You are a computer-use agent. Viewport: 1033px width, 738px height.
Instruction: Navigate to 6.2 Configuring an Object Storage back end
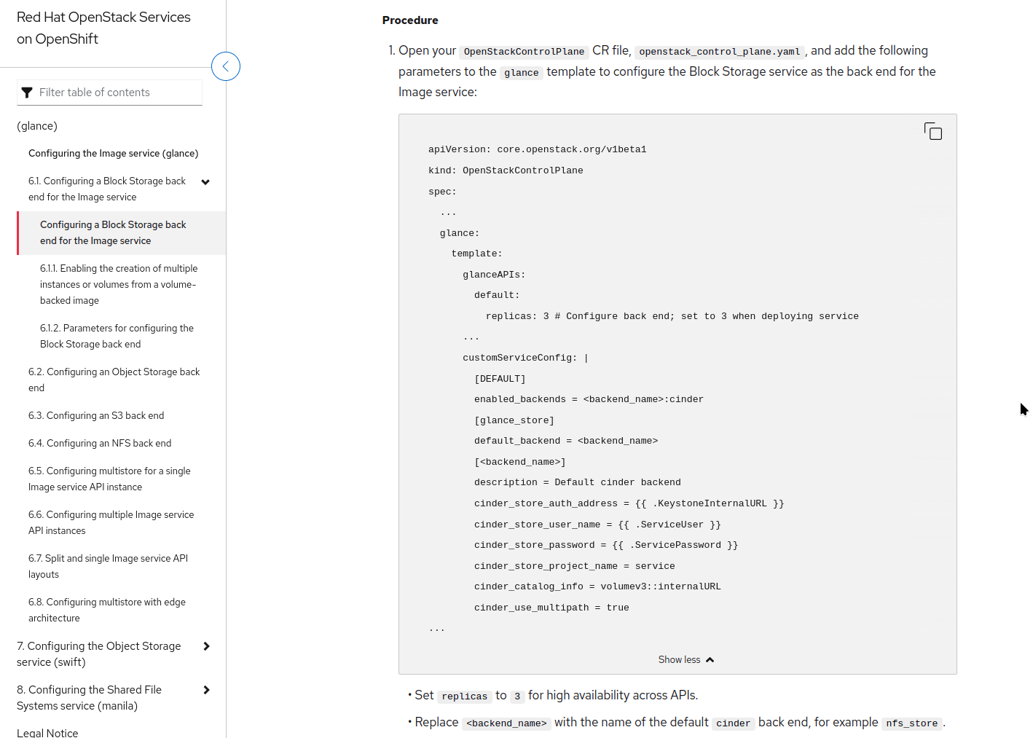pos(114,380)
